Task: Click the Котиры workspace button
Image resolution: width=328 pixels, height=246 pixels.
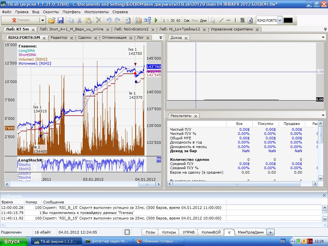Action: (169, 232)
